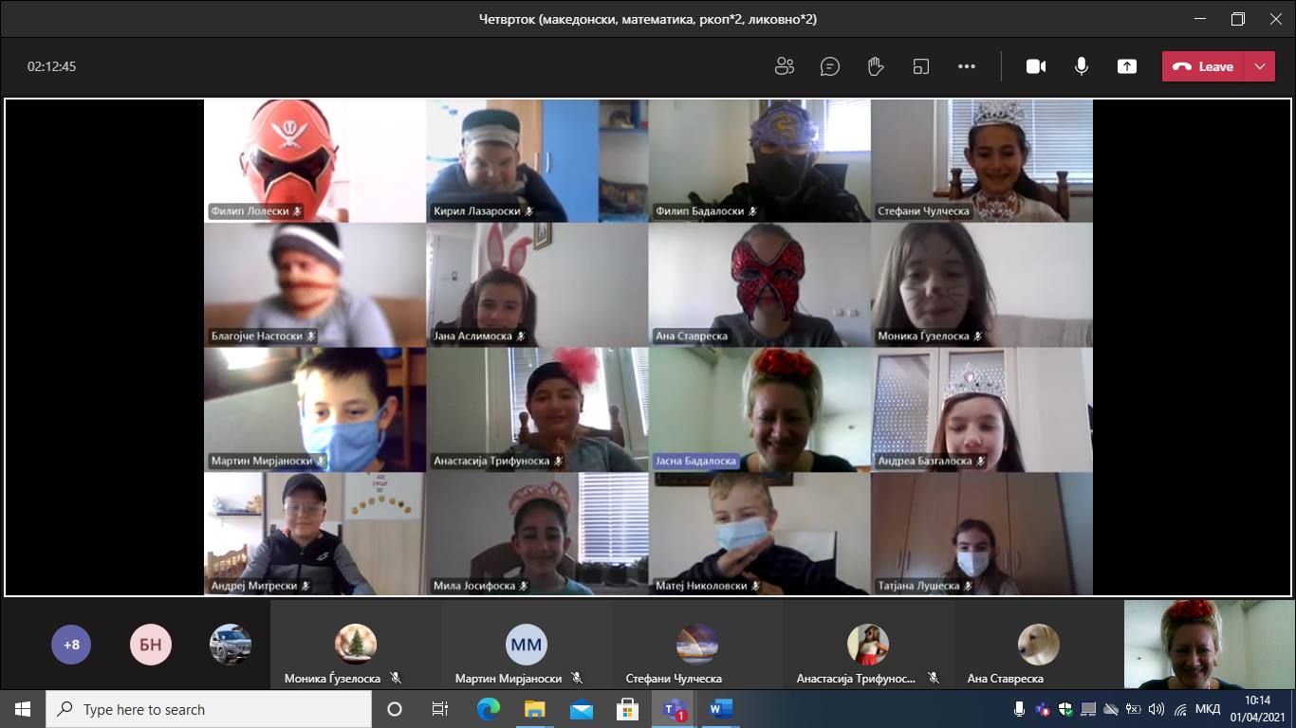Select the Јасна Бадалоска video tile
This screenshot has height=728, width=1296.
(759, 409)
